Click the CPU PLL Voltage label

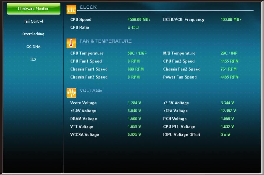click(x=179, y=127)
